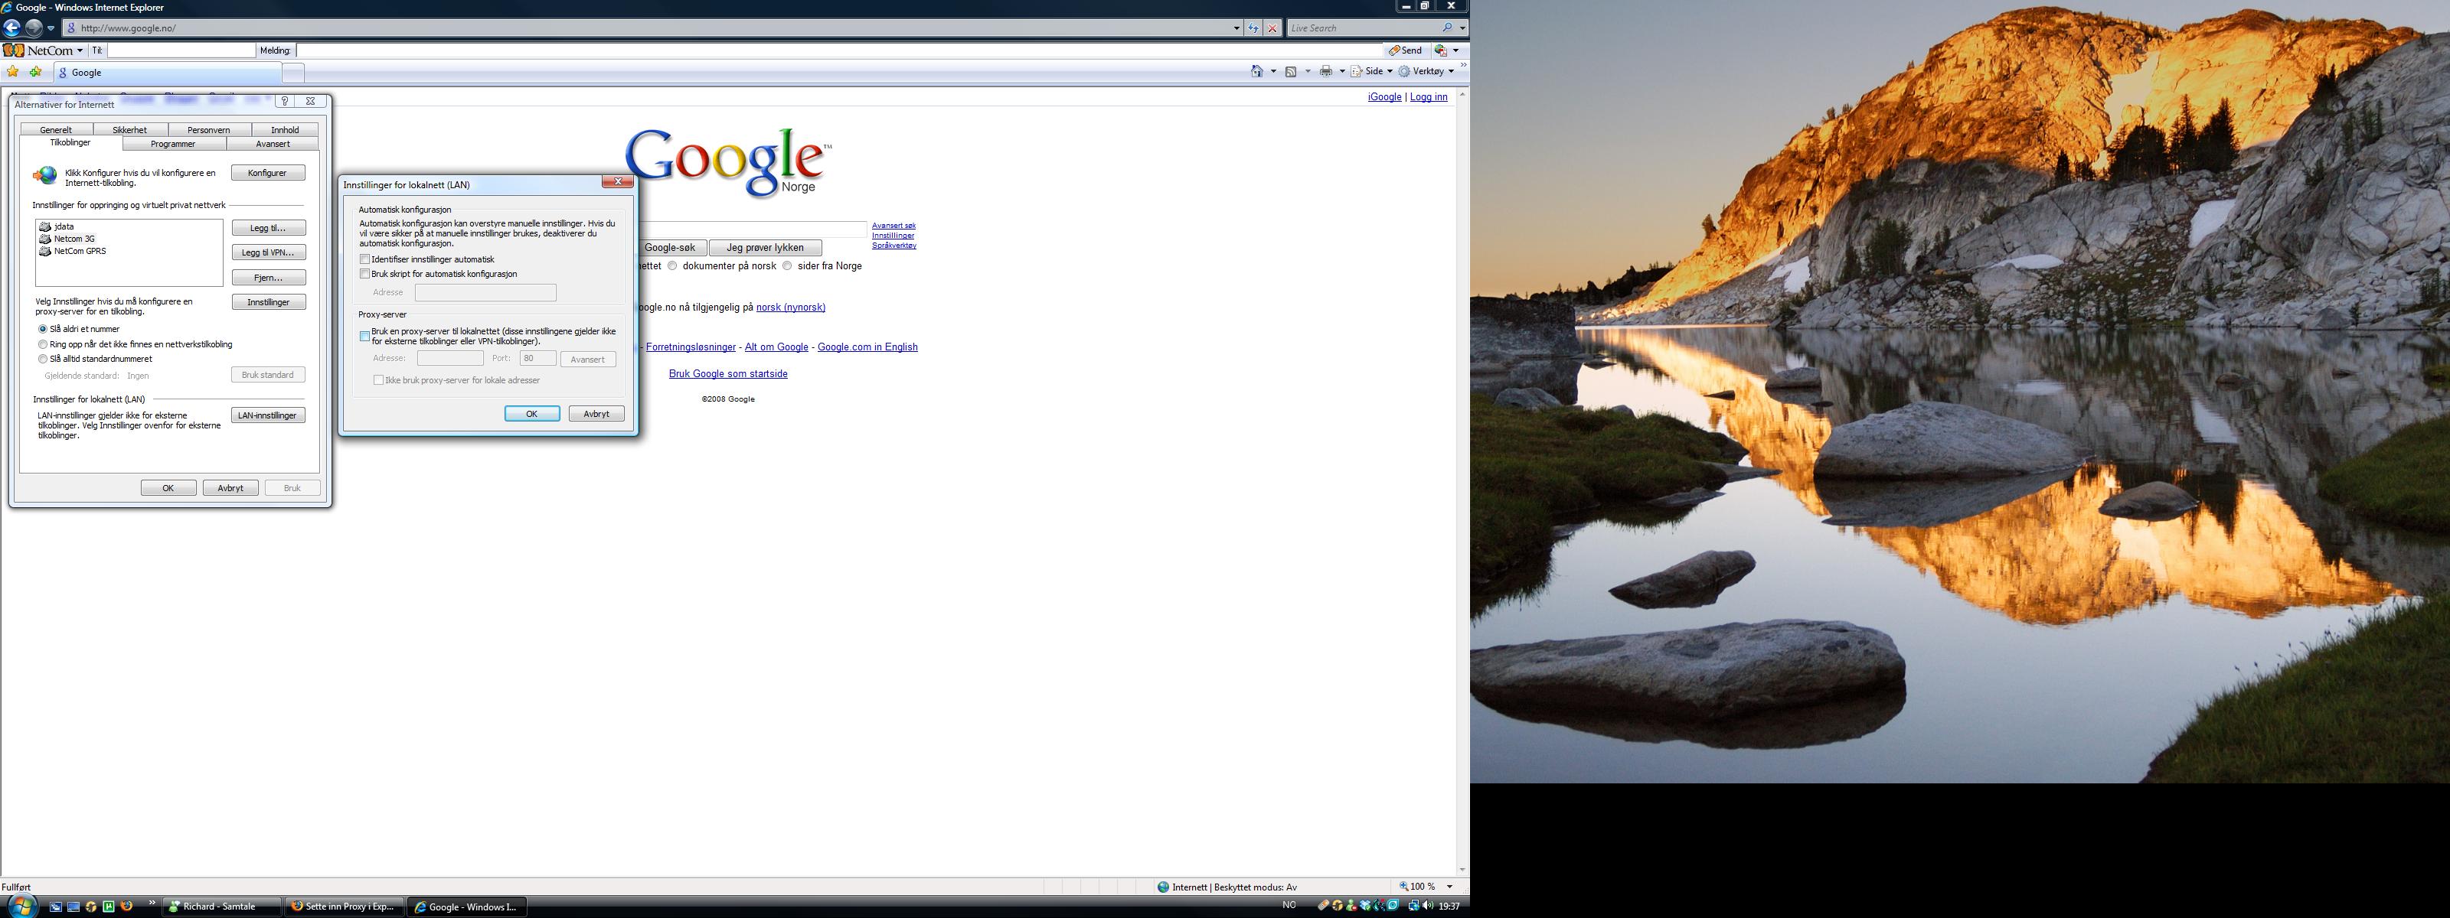Open the address bar history dropdown arrow
The height and width of the screenshot is (918, 2450).
click(x=1236, y=28)
